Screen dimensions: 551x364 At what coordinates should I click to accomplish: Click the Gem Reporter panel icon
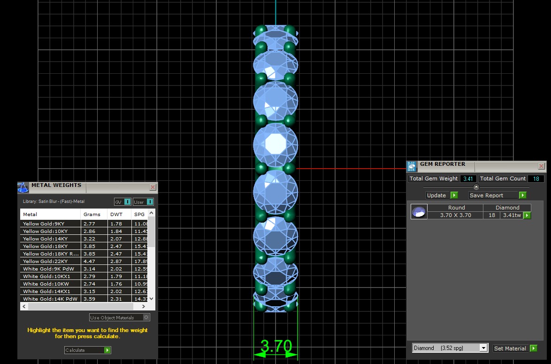pos(412,166)
